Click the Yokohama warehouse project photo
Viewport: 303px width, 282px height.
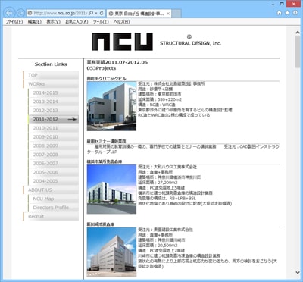(x=111, y=190)
